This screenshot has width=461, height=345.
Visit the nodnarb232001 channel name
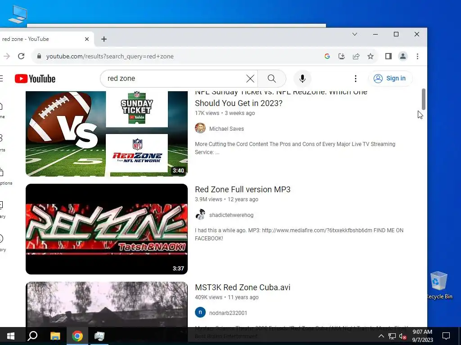pos(228,313)
